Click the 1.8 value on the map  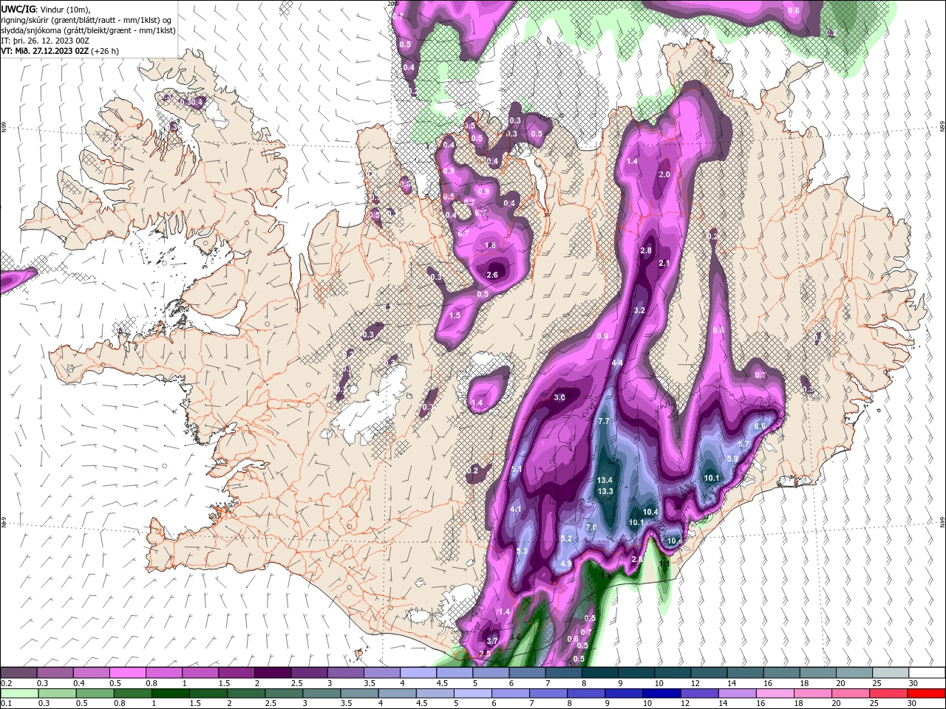pos(490,245)
